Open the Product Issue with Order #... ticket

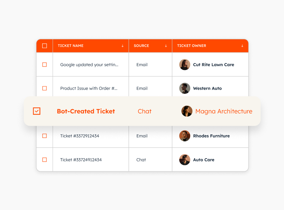click(89, 89)
